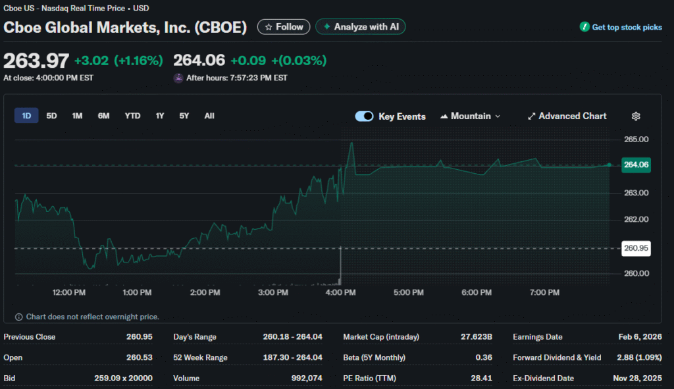
Task: Click the after hours moon icon
Action: [178, 78]
